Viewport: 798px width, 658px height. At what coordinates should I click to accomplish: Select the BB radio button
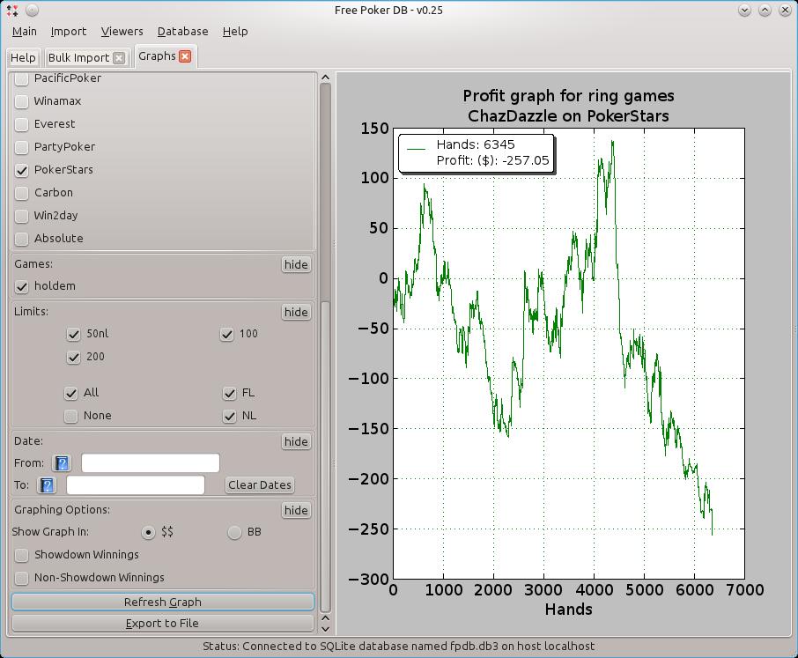[234, 532]
